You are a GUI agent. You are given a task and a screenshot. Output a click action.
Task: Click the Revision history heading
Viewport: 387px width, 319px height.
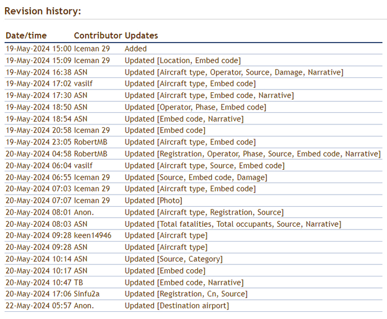point(43,11)
